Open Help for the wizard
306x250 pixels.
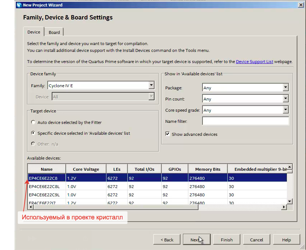286,240
